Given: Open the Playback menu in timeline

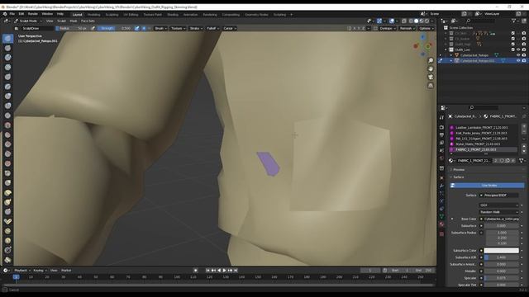Looking at the screenshot, I should 21,271.
